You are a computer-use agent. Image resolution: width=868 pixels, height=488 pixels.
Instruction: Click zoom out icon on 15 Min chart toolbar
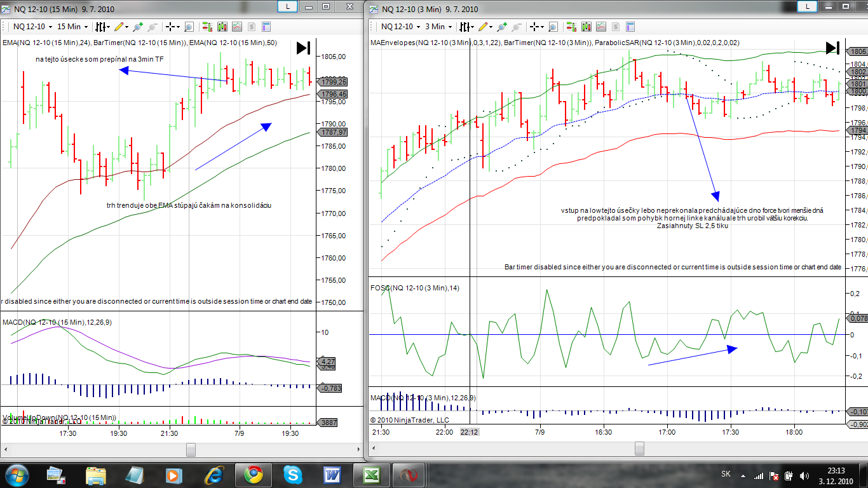pos(152,27)
